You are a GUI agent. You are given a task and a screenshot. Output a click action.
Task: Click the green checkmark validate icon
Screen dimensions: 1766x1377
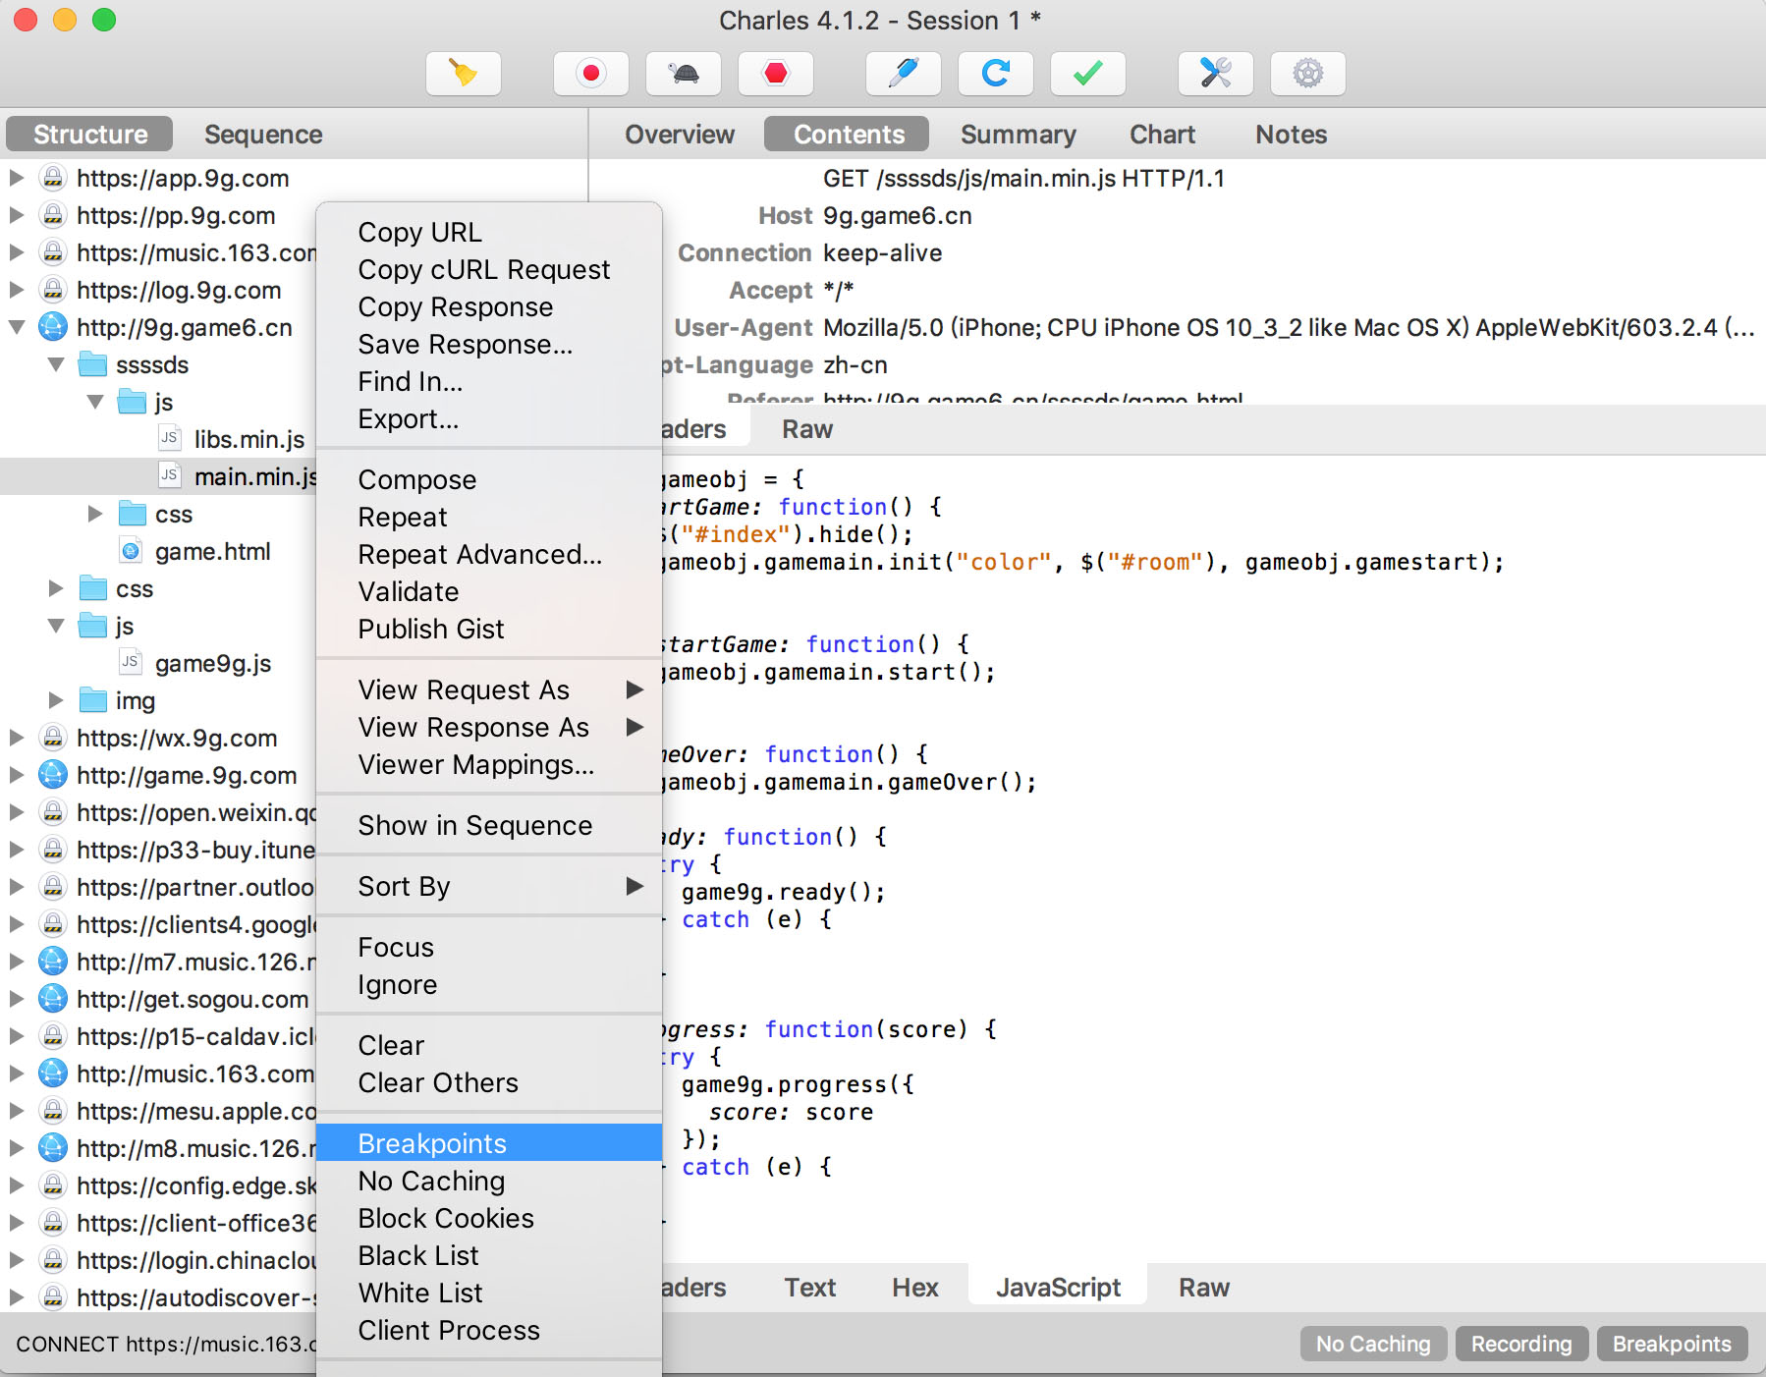1087,74
